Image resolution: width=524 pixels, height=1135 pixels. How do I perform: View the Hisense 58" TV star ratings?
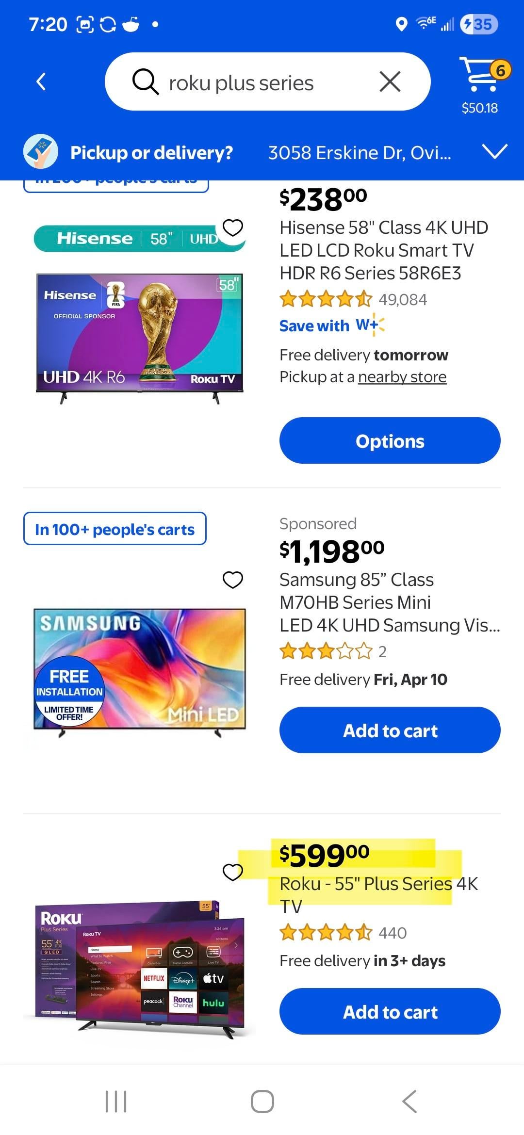click(326, 299)
